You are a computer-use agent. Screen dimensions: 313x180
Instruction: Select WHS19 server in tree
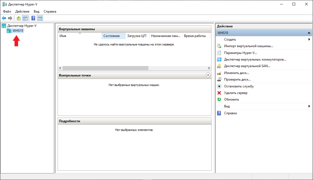(x=18, y=31)
